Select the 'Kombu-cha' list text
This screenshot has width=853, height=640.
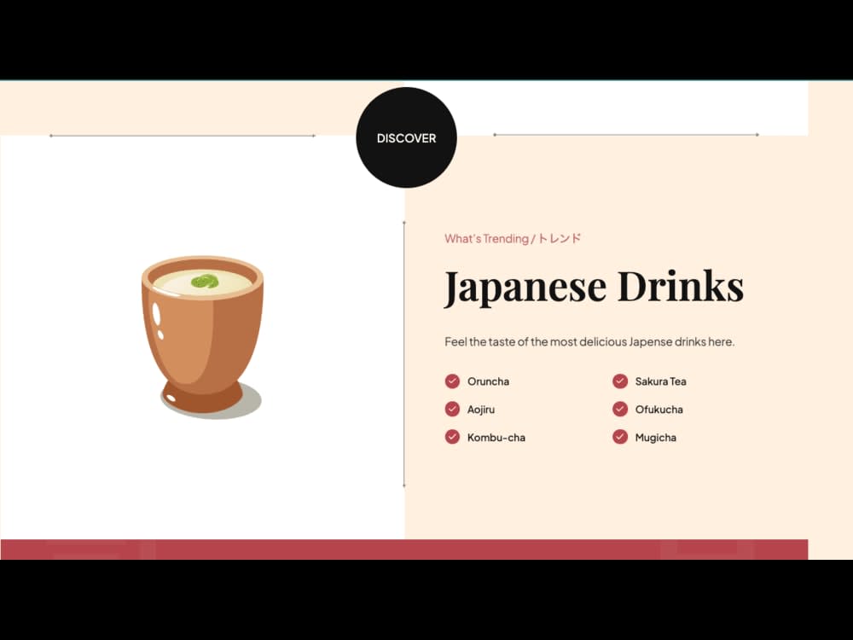(496, 438)
